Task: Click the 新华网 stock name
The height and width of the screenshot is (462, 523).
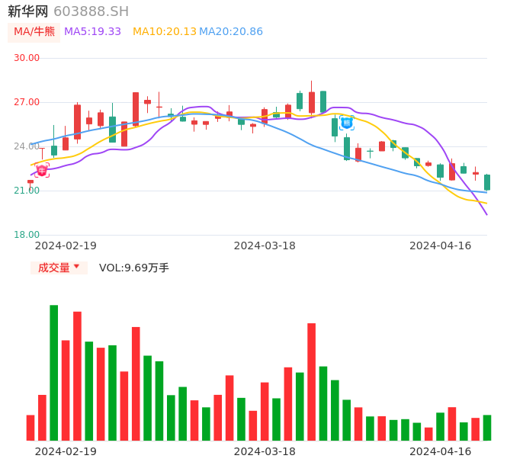Action: point(28,11)
